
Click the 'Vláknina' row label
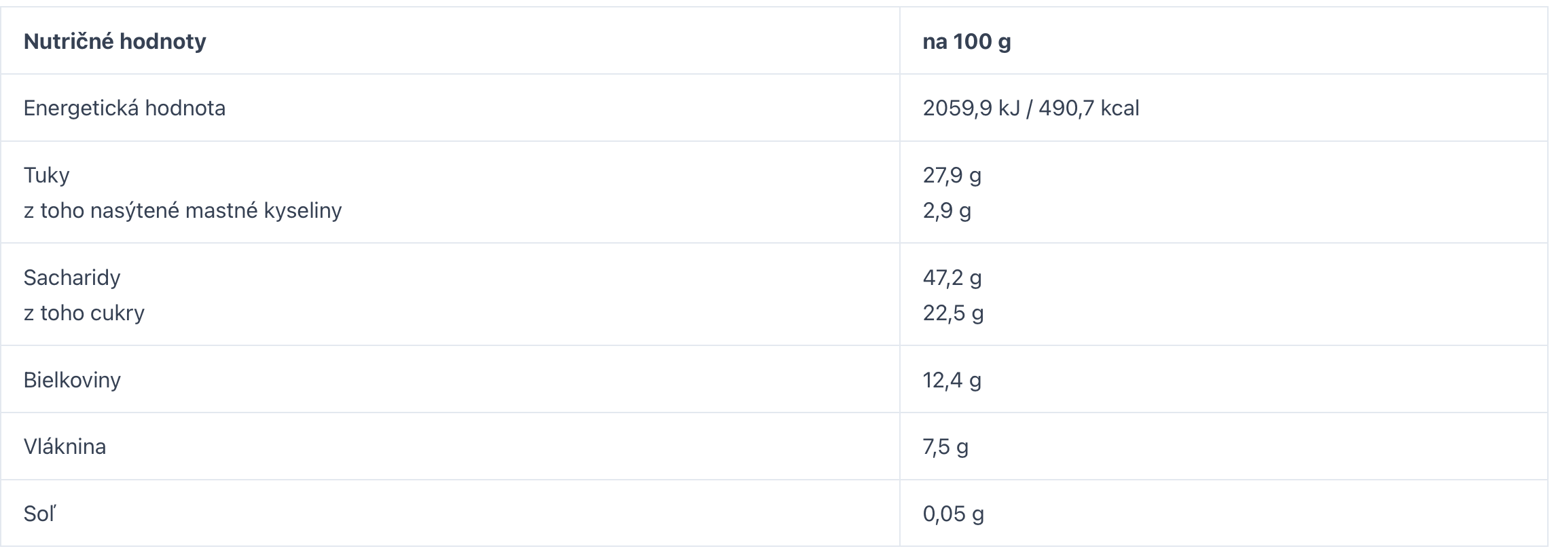point(65,446)
